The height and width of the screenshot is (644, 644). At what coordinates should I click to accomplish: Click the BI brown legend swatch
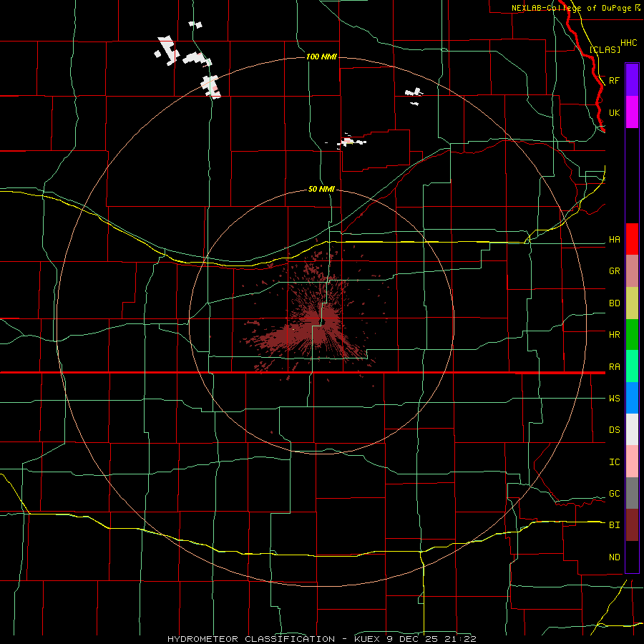coord(632,525)
